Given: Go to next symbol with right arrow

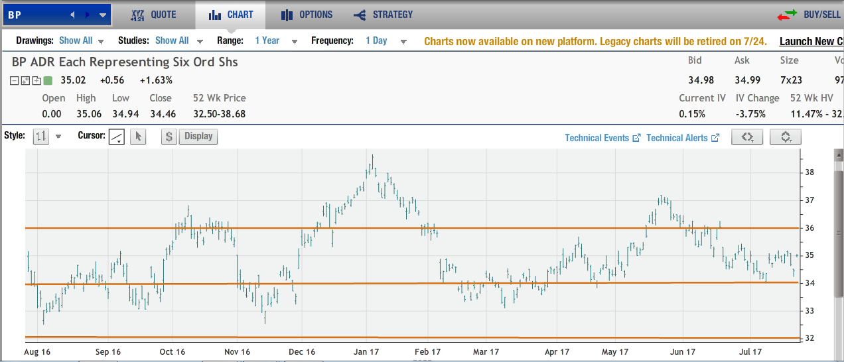Looking at the screenshot, I should pyautogui.click(x=88, y=15).
